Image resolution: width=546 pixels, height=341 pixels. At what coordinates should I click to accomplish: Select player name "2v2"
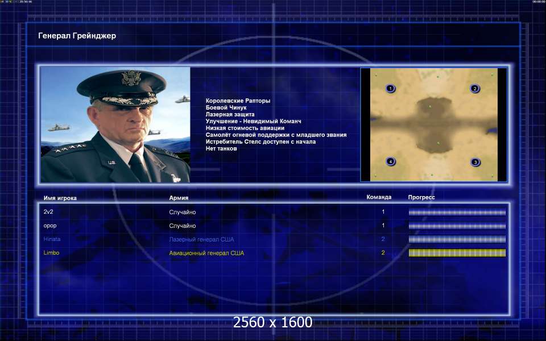pos(48,212)
